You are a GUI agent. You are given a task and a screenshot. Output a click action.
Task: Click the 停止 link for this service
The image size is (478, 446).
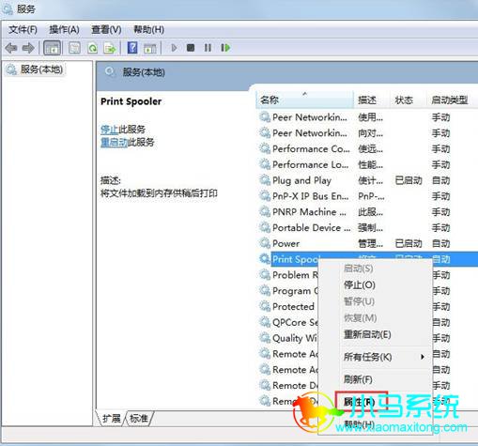click(109, 130)
